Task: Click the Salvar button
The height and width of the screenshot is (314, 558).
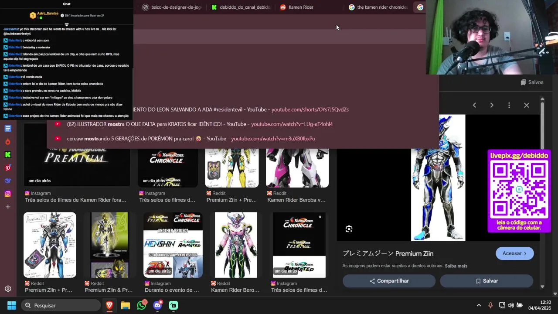Action: tap(487, 281)
